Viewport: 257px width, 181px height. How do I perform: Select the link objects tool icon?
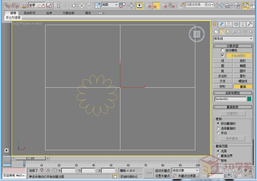tap(7, 5)
